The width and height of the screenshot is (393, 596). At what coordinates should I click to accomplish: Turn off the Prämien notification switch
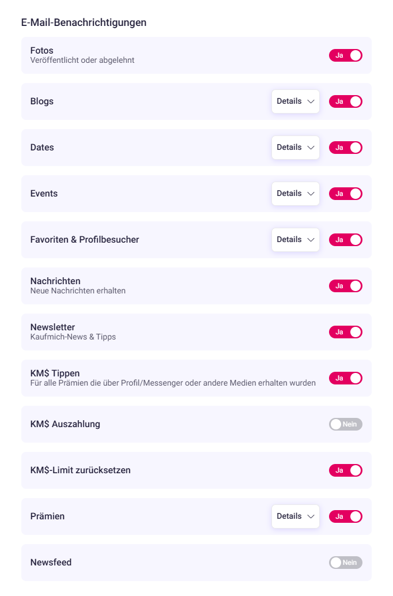tap(346, 516)
